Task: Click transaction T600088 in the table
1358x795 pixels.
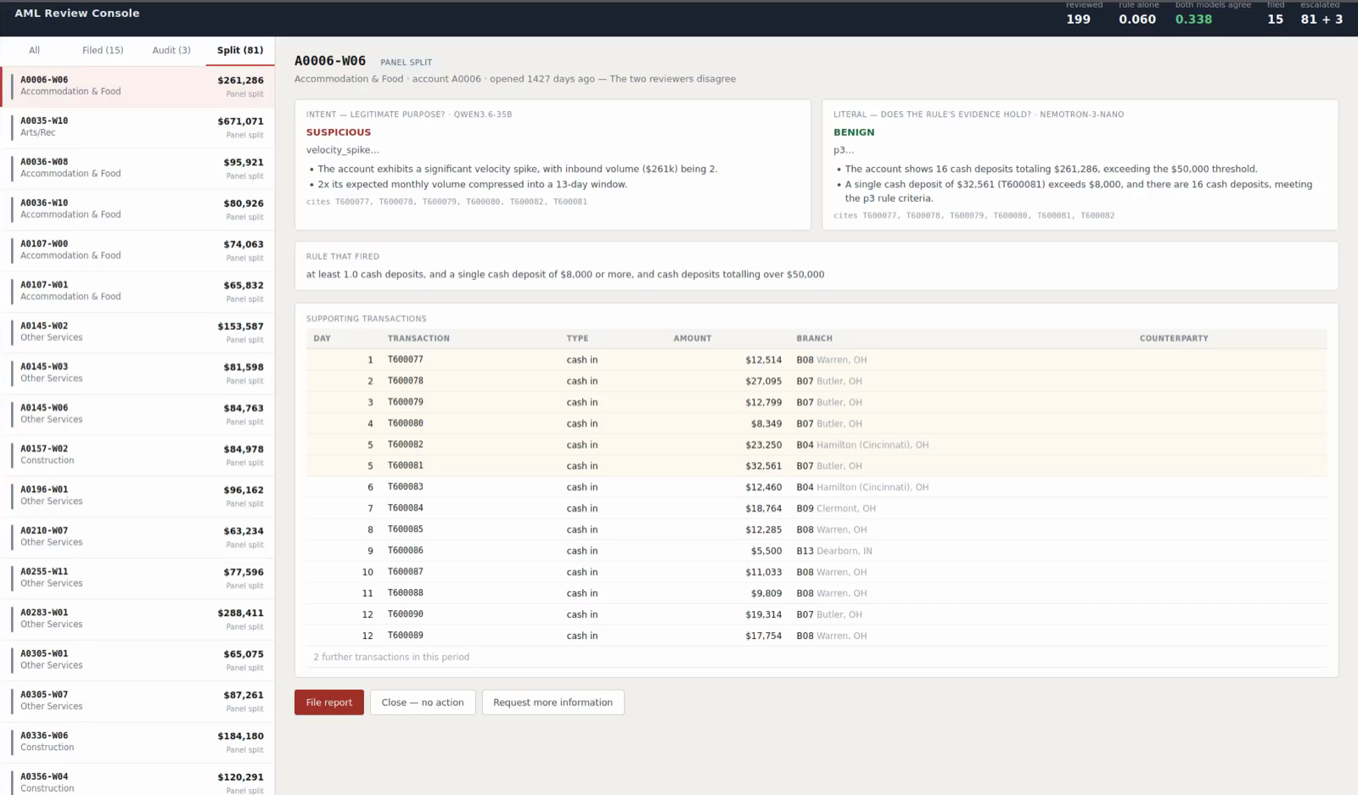Action: [816, 593]
